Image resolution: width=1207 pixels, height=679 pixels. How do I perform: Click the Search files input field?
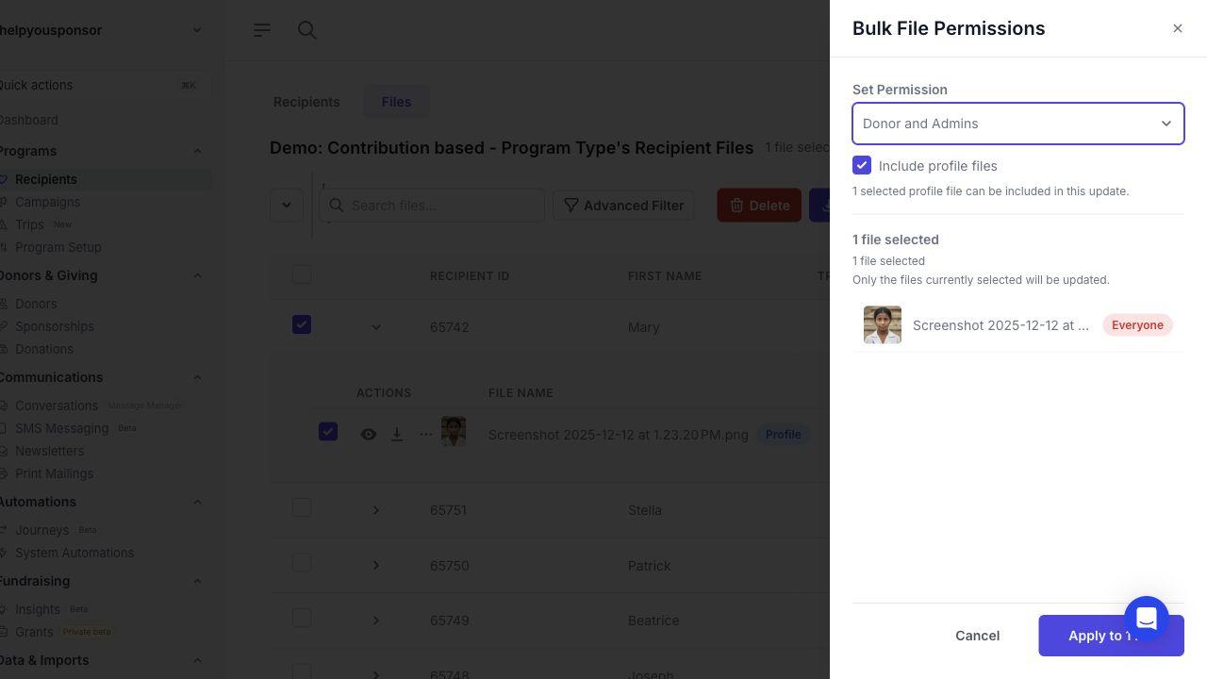pos(432,206)
